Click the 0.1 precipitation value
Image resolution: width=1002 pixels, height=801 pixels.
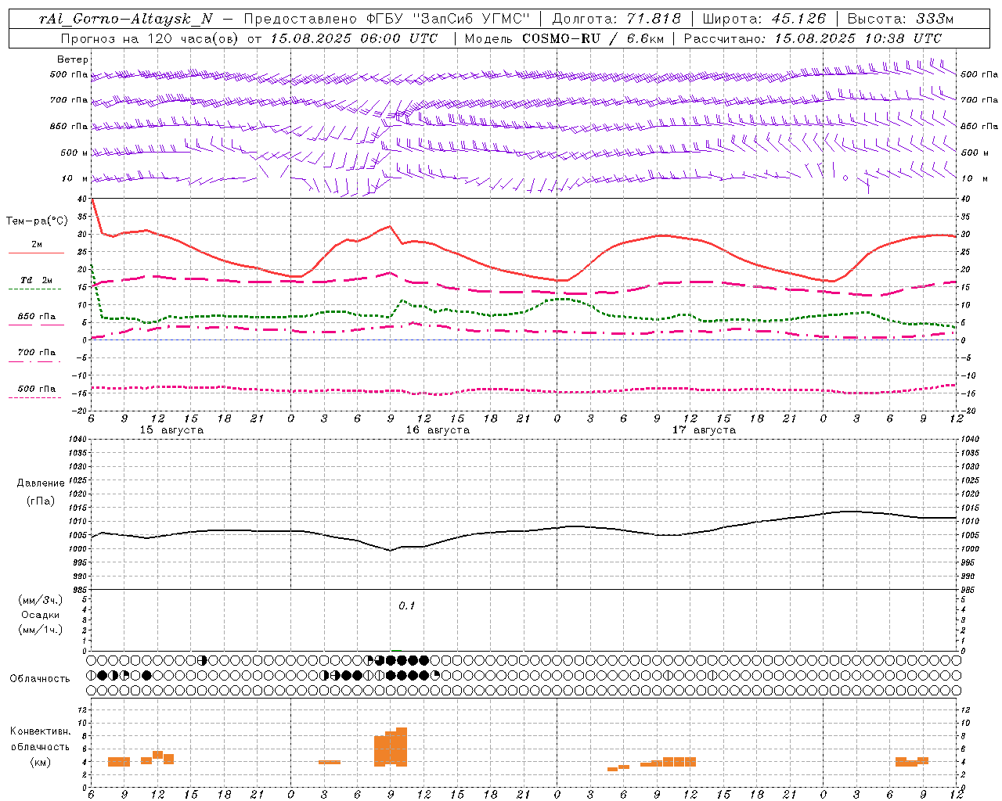(406, 606)
